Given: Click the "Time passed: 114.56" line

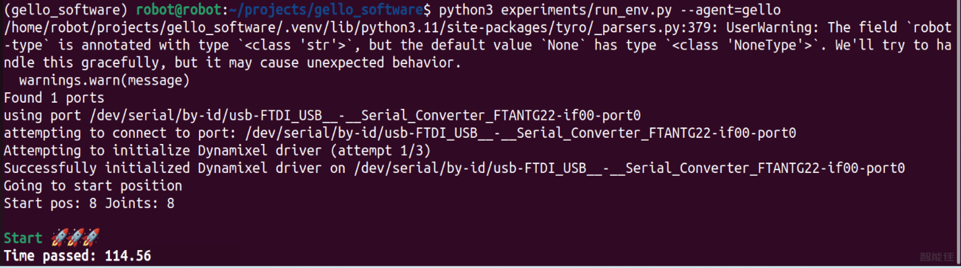Looking at the screenshot, I should (x=77, y=256).
